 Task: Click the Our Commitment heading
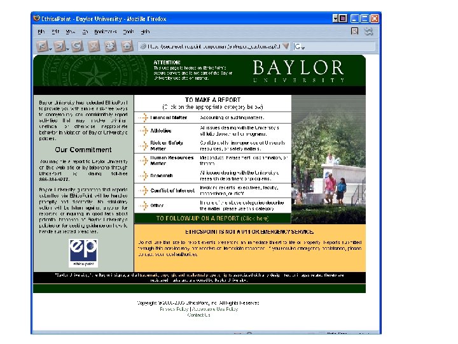83,150
